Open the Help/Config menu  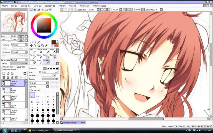[99, 6]
